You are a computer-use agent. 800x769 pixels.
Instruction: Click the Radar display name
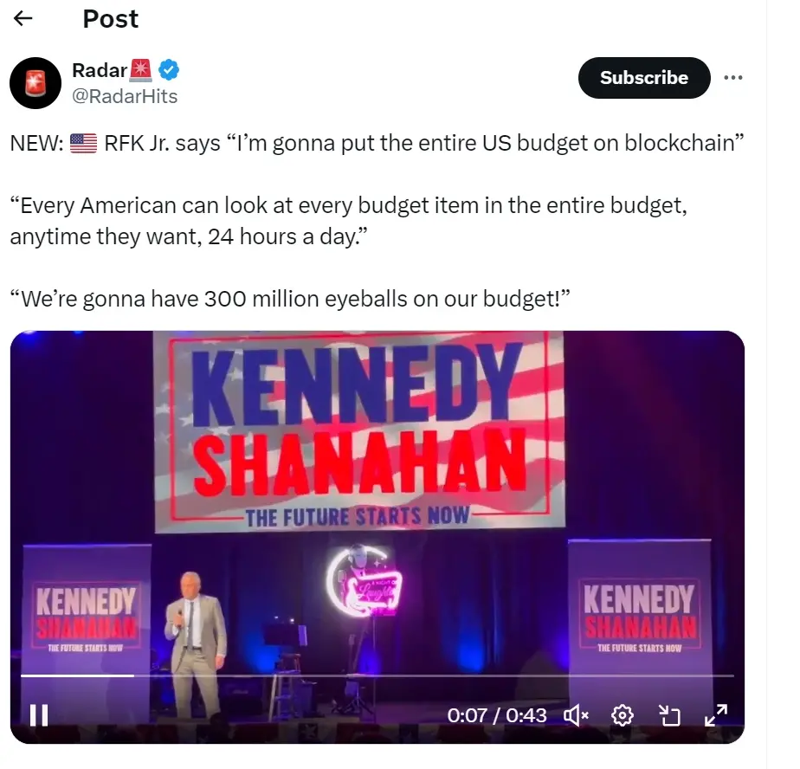pyautogui.click(x=100, y=70)
